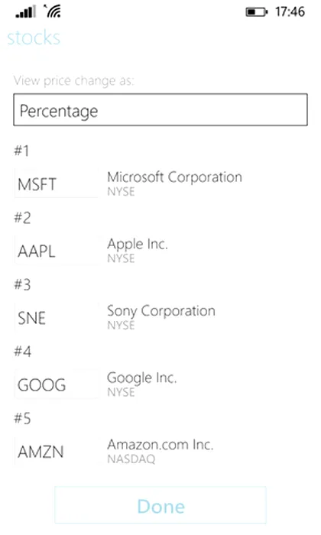Edit the GOOG ticker symbol field

click(x=57, y=384)
